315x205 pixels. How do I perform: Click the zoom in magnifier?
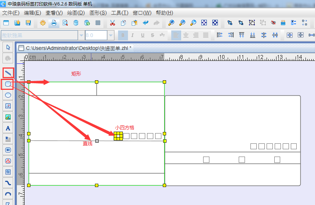pyautogui.click(x=171, y=23)
